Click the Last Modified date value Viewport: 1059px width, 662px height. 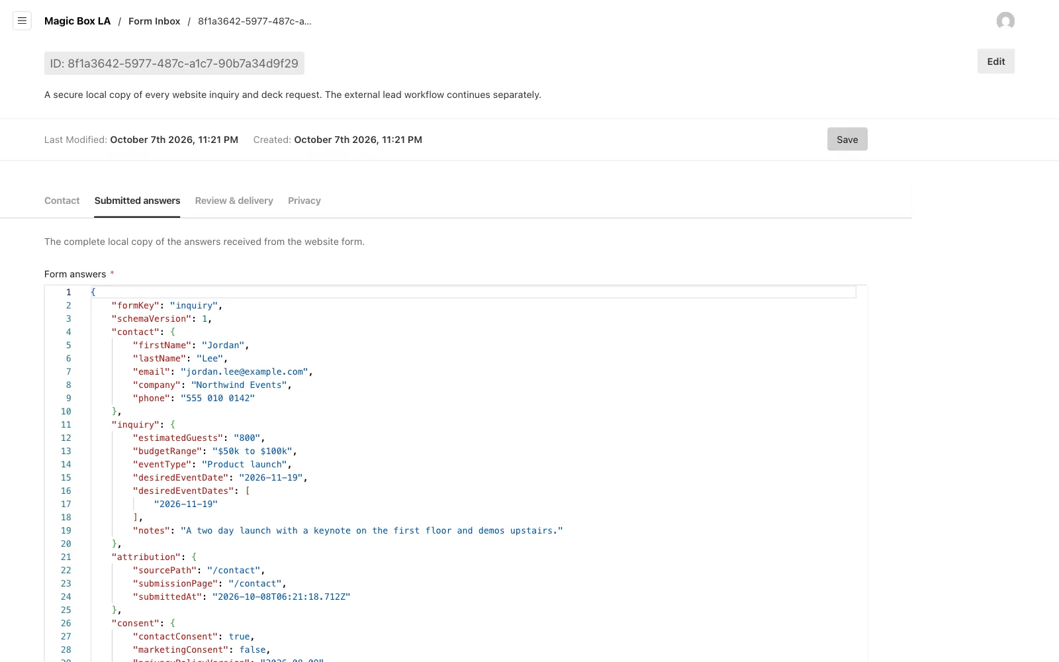pyautogui.click(x=174, y=140)
